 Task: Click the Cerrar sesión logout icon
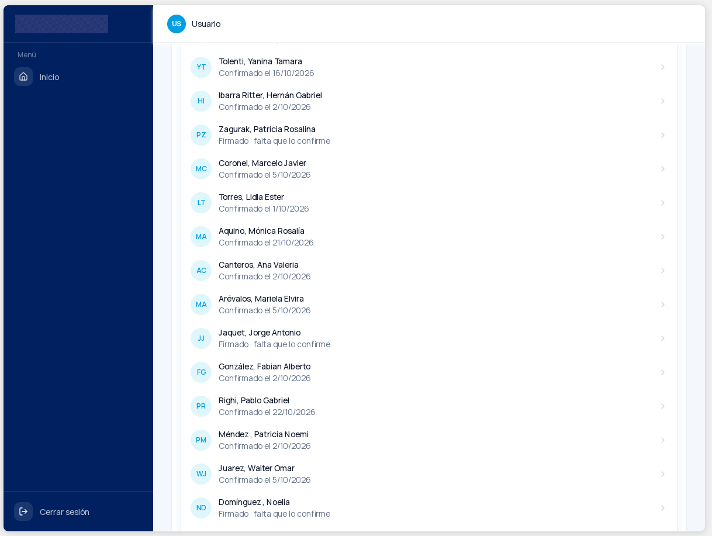(x=23, y=511)
